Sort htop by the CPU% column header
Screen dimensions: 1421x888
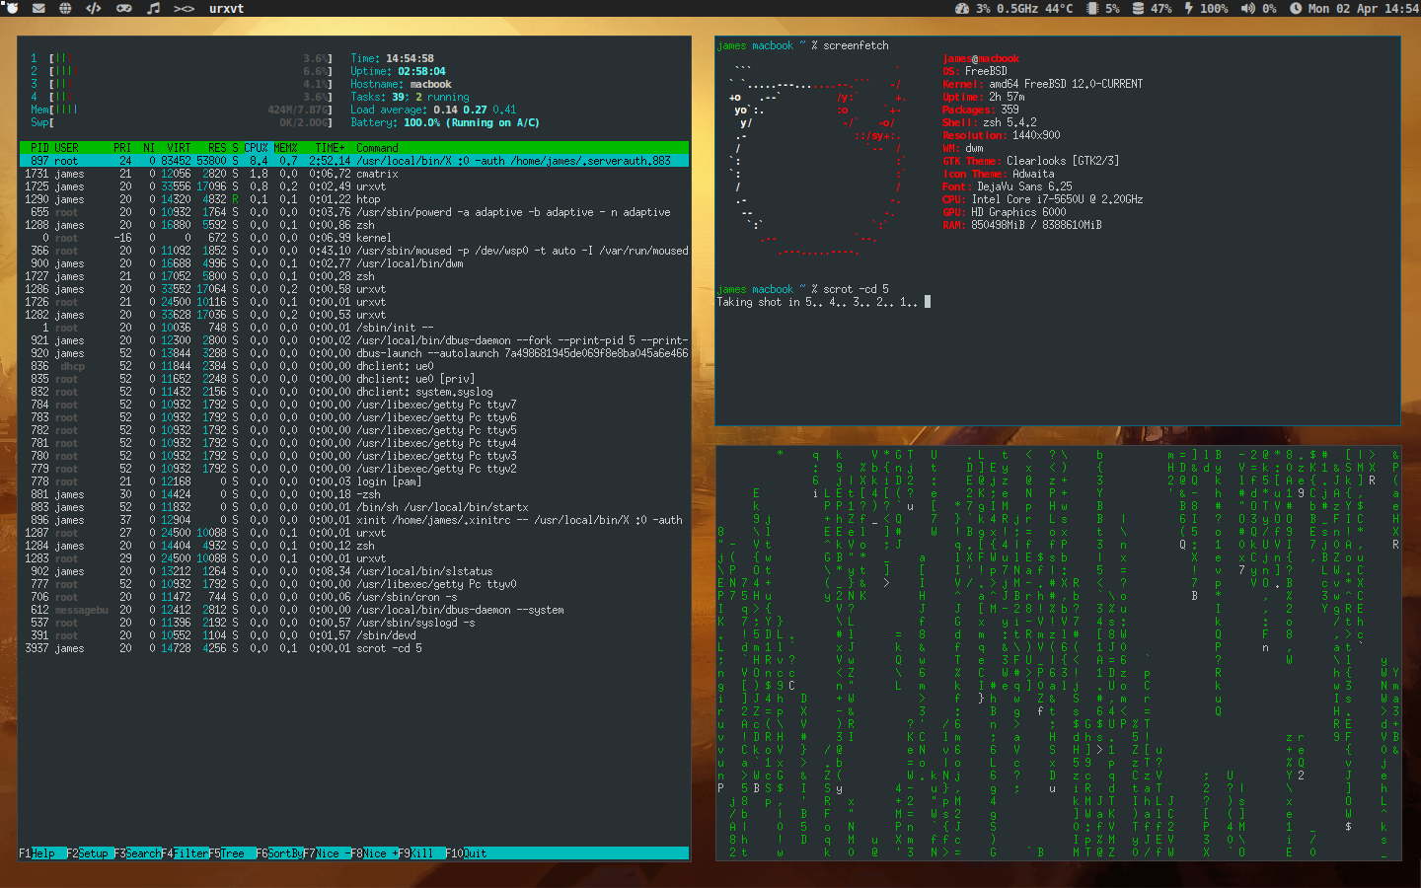click(256, 148)
